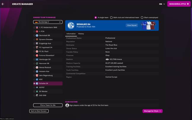Click the club culture person icon
192x120 pixels.
(67, 105)
